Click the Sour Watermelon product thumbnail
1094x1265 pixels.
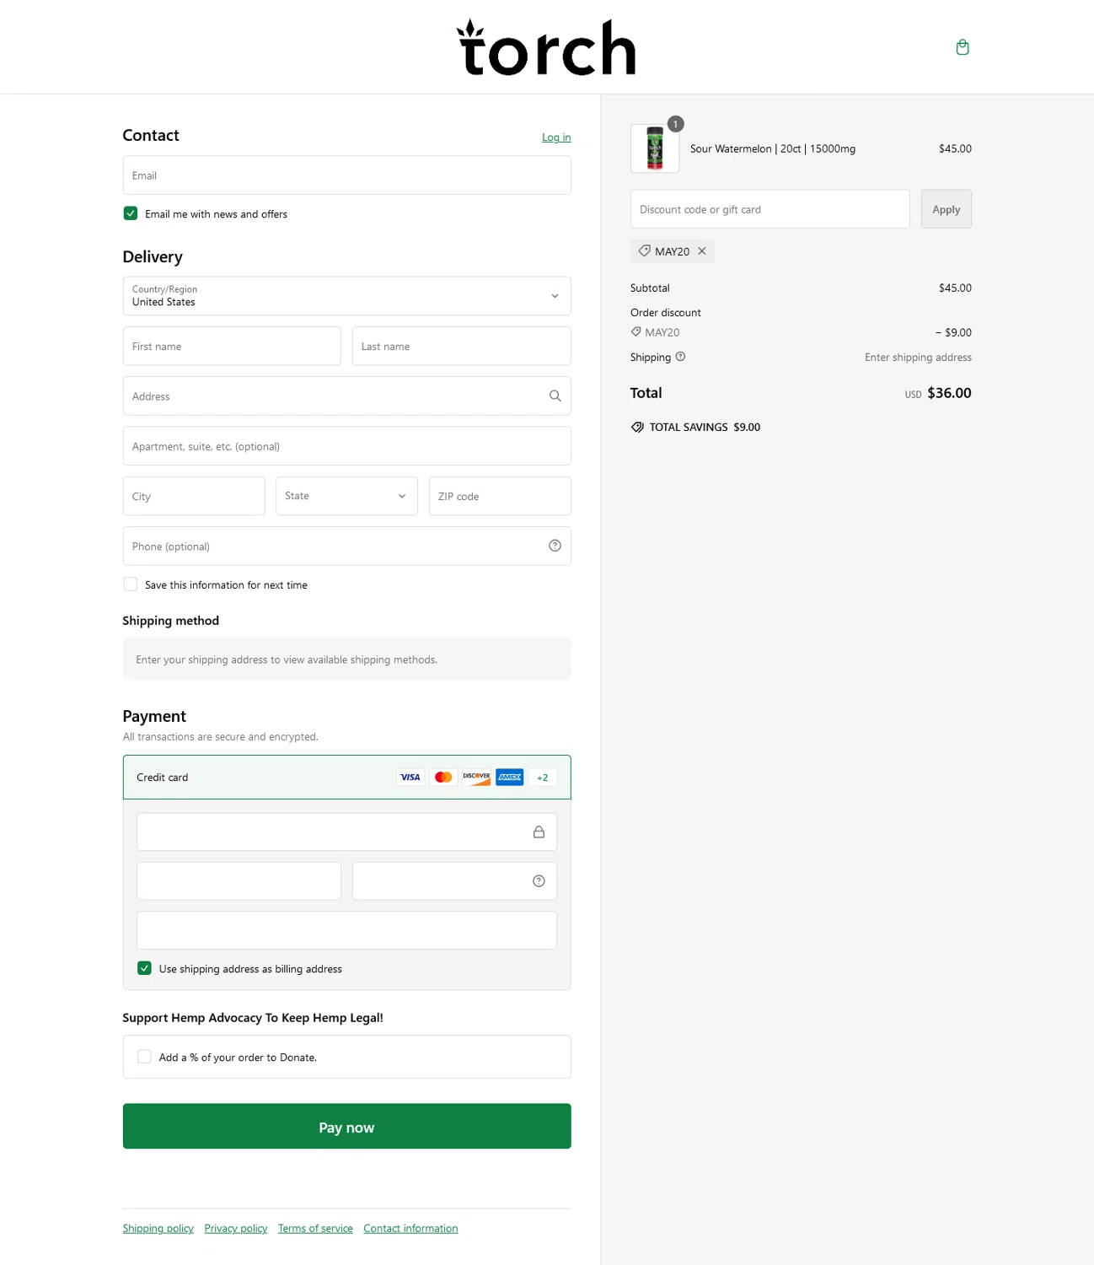655,148
